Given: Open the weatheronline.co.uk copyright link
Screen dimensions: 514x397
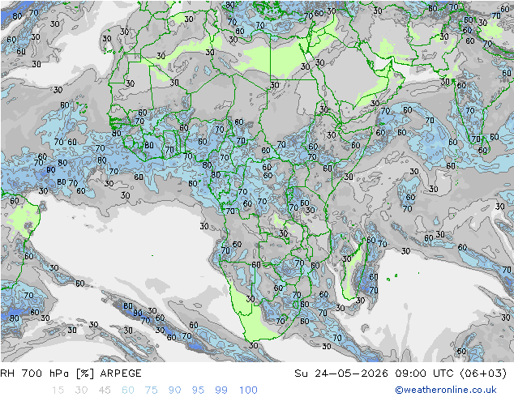Looking at the screenshot, I should 446,390.
